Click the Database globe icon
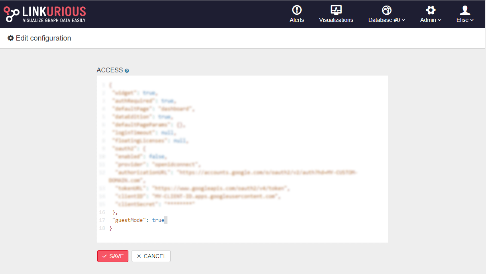Image resolution: width=486 pixels, height=274 pixels. 386,10
